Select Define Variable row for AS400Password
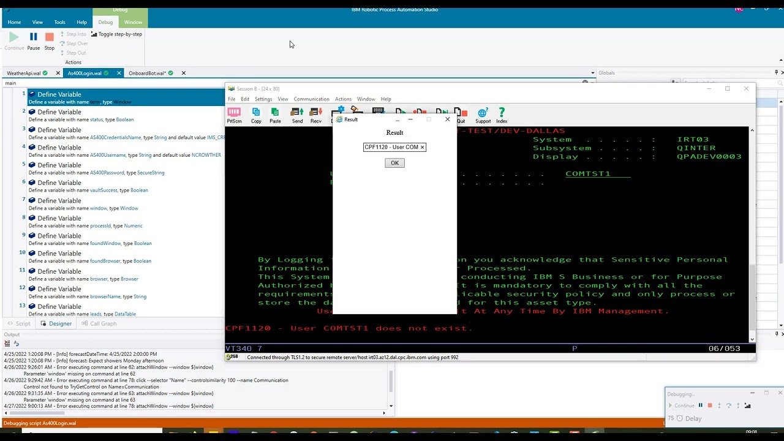The width and height of the screenshot is (784, 441). pyautogui.click(x=126, y=168)
